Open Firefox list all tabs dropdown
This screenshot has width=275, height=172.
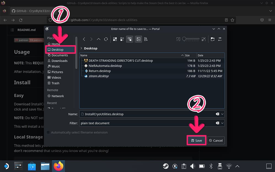tap(270, 11)
